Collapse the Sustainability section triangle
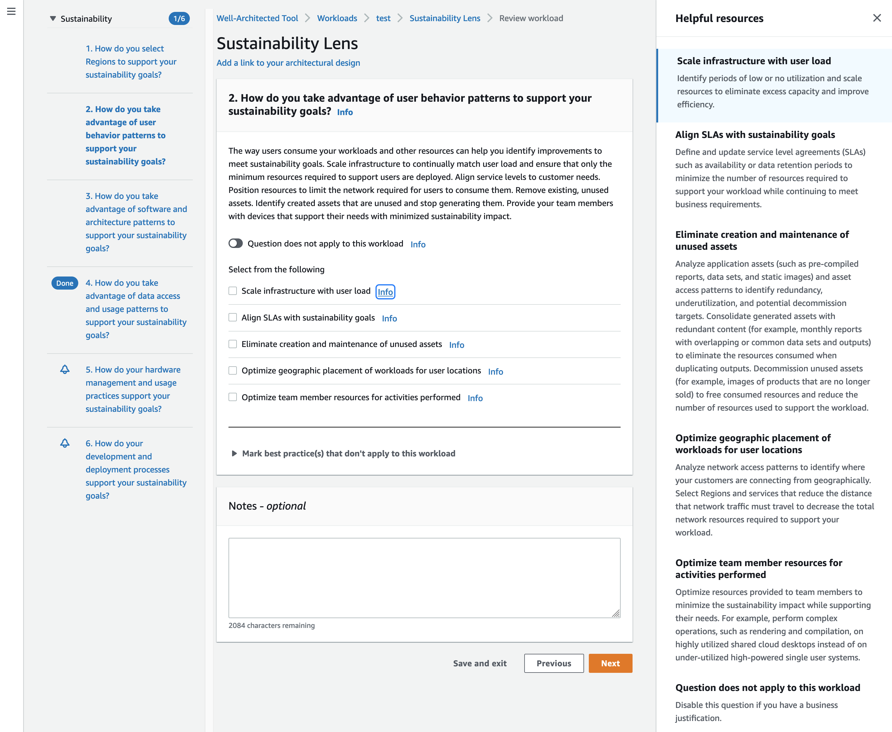The width and height of the screenshot is (892, 732). pos(53,18)
